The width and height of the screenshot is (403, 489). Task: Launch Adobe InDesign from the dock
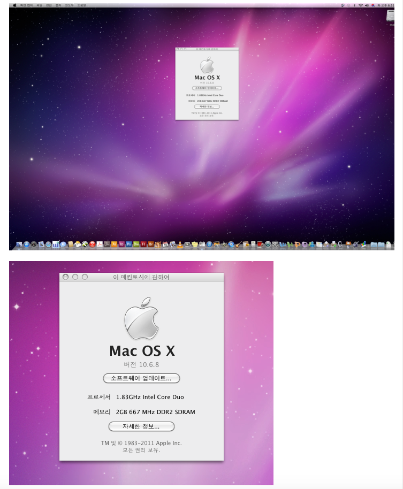click(x=121, y=244)
